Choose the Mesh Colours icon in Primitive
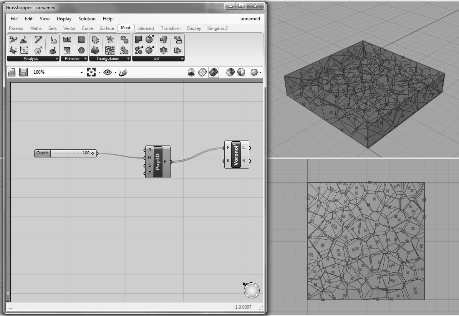Screen dimensions: 459x316 point(67,50)
